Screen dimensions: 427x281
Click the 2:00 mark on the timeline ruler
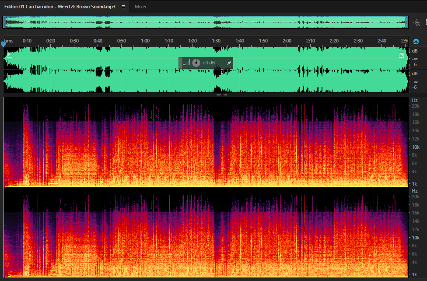[x=287, y=41]
